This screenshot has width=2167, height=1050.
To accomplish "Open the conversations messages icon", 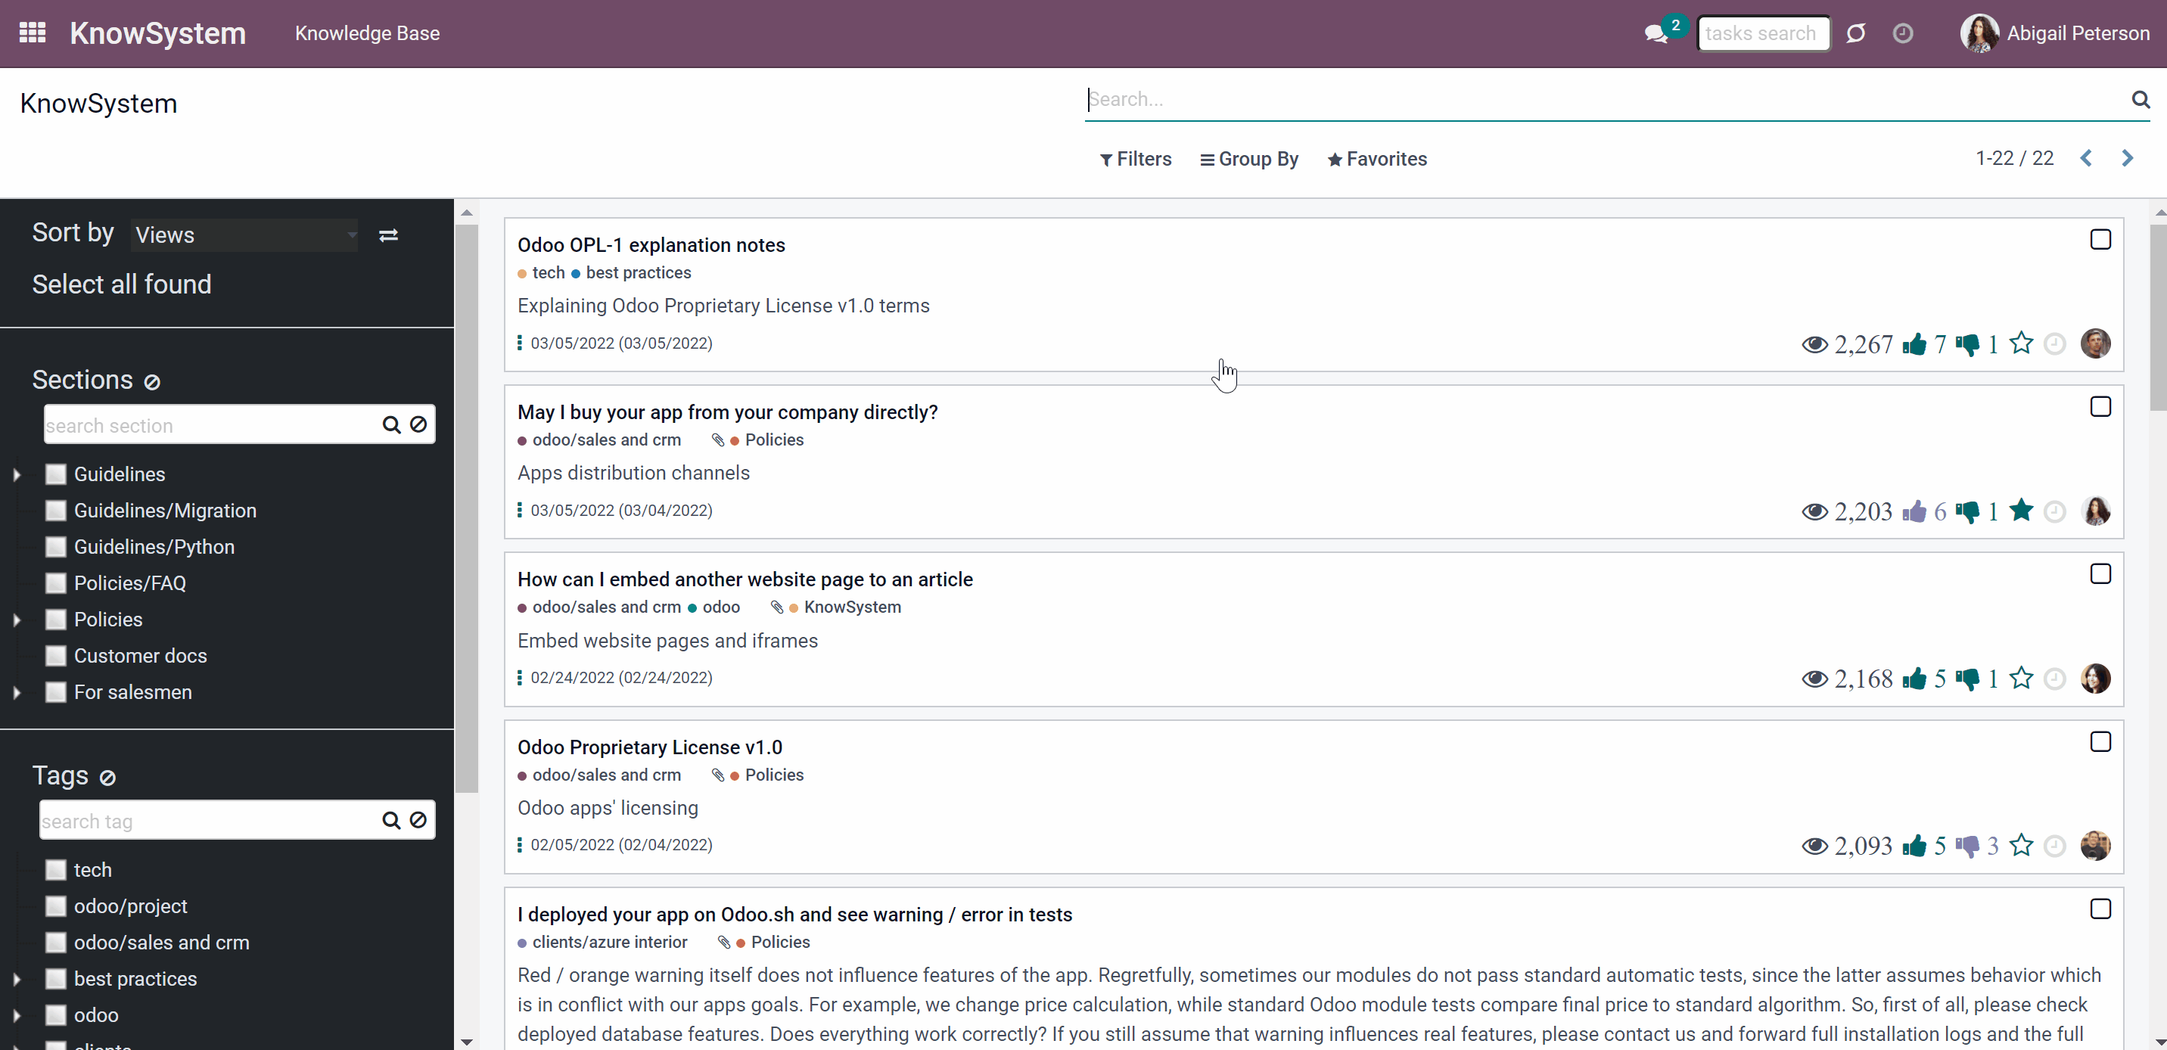I will click(x=1656, y=33).
